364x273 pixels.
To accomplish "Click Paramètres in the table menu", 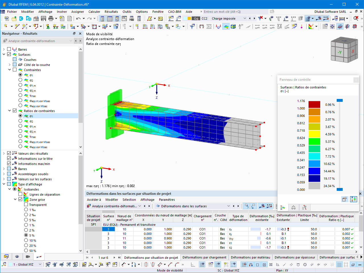I will tap(167, 200).
